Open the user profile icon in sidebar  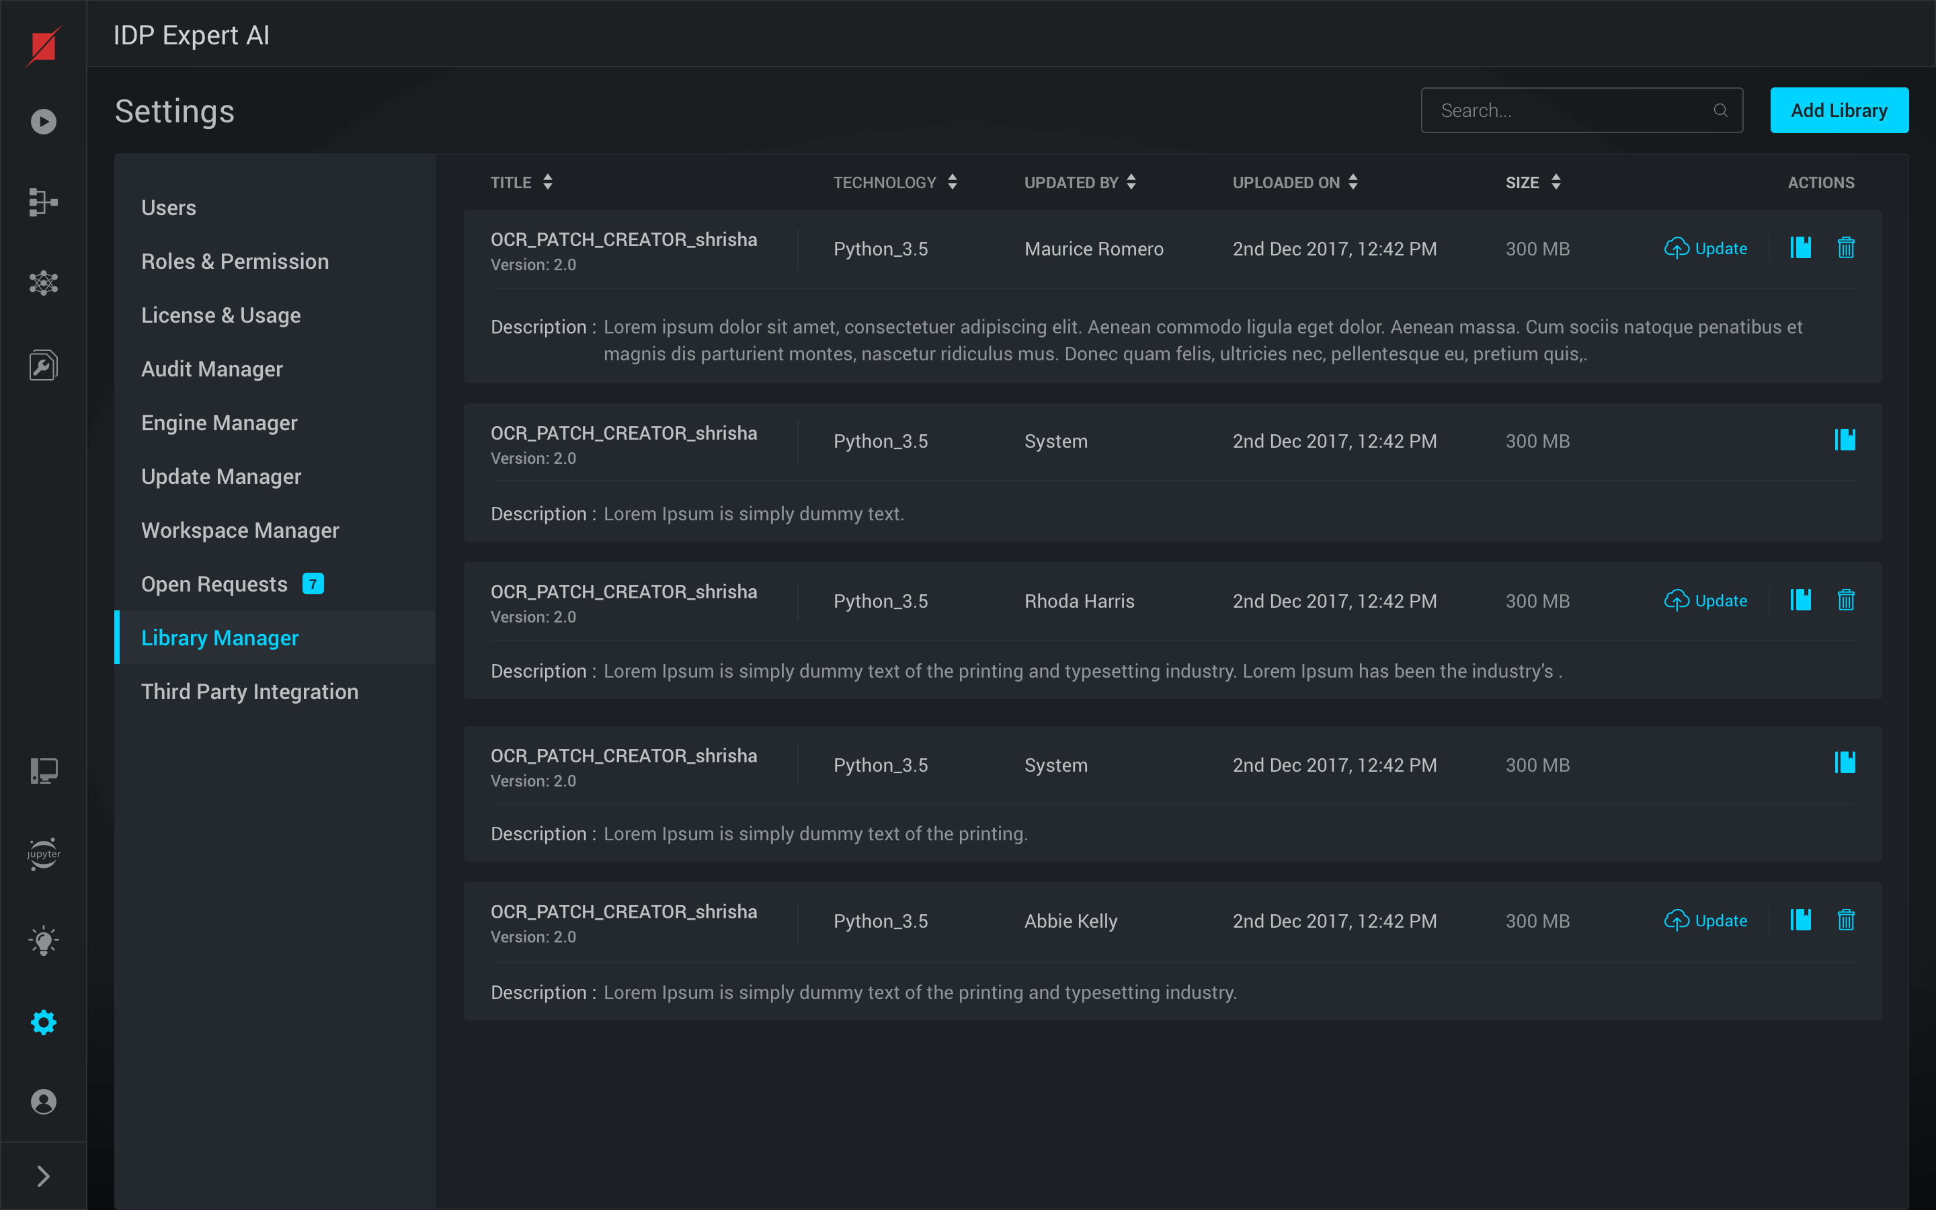tap(43, 1101)
